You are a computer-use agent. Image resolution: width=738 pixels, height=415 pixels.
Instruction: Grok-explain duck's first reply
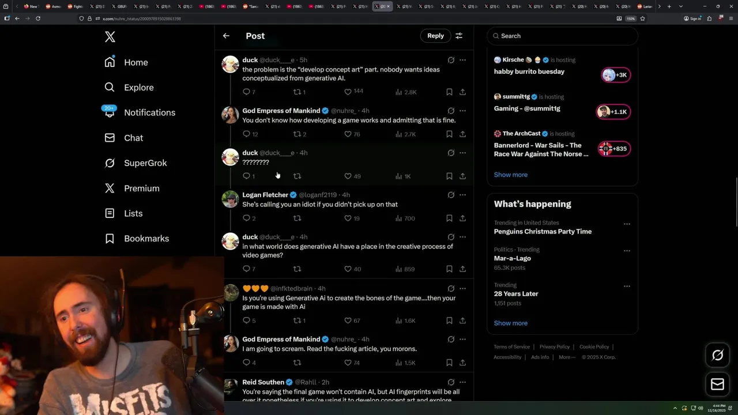coord(451,60)
